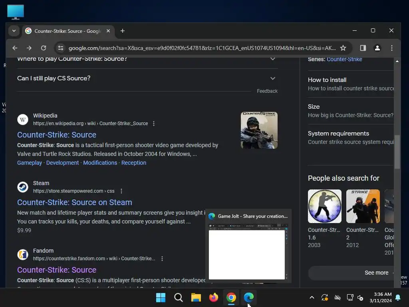Go back with Chrome's back arrow

pos(15,48)
